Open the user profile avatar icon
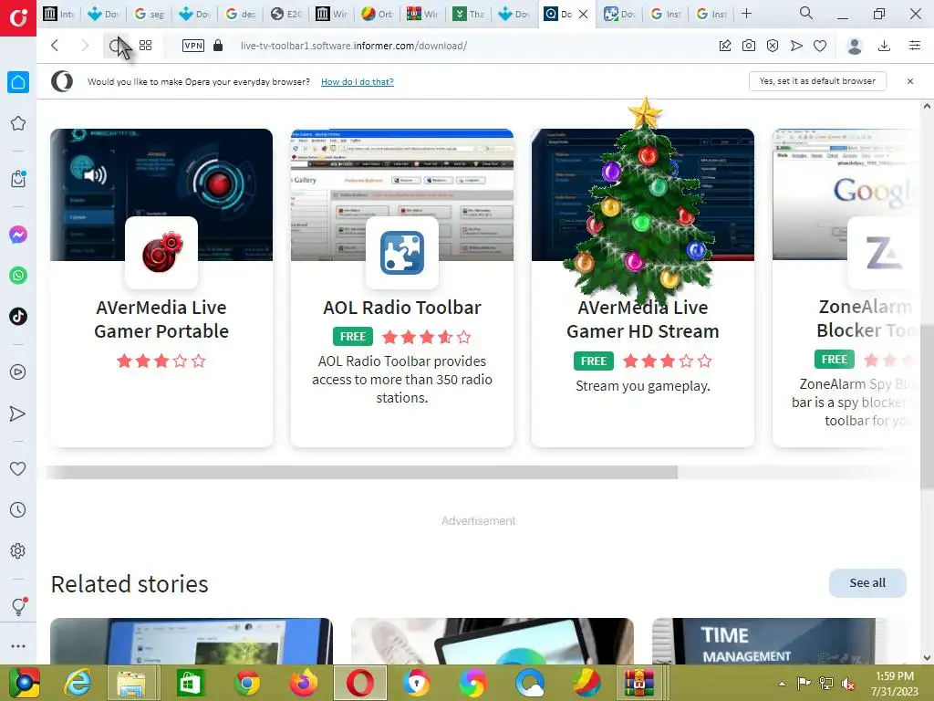 (x=855, y=46)
